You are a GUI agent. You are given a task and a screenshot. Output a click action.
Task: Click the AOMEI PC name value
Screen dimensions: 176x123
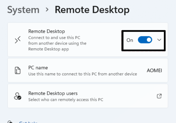[154, 70]
